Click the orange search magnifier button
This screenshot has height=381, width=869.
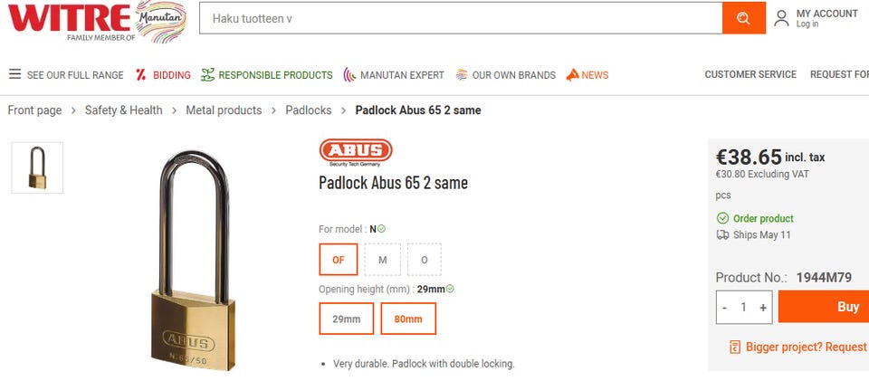coord(744,18)
